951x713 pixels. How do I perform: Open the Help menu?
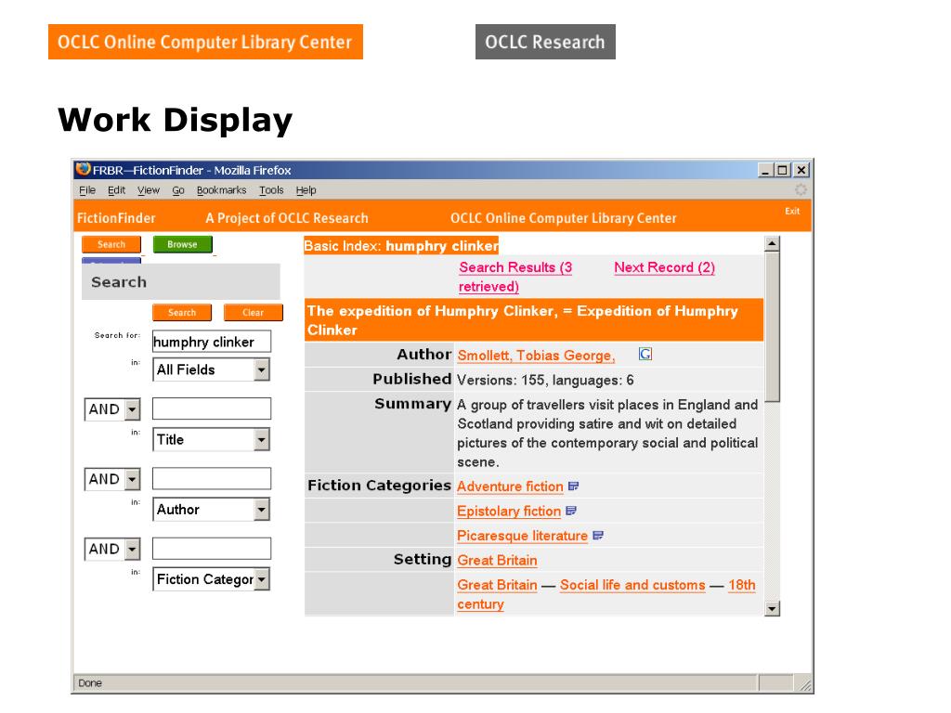point(306,190)
